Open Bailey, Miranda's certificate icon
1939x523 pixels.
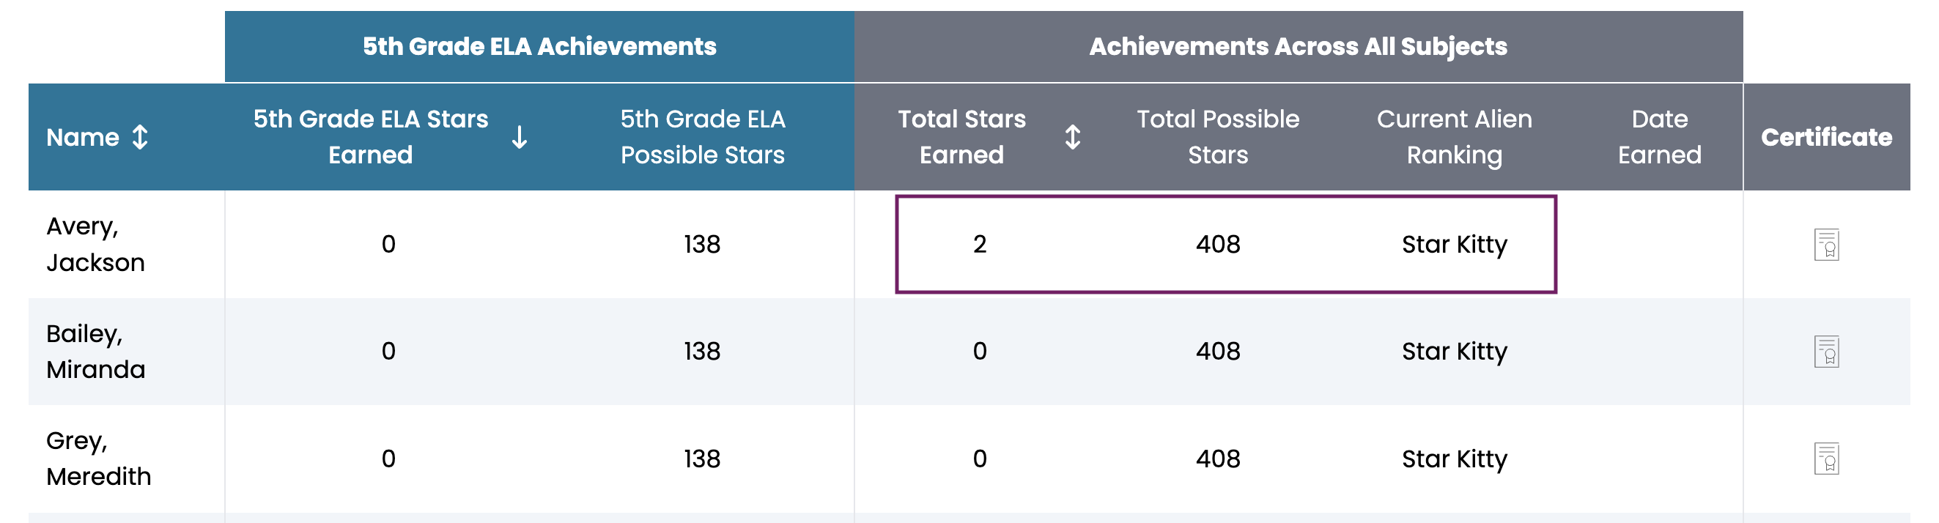(x=1826, y=352)
